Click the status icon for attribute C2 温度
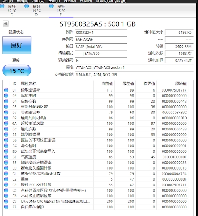The image size is (198, 216). point(6,179)
